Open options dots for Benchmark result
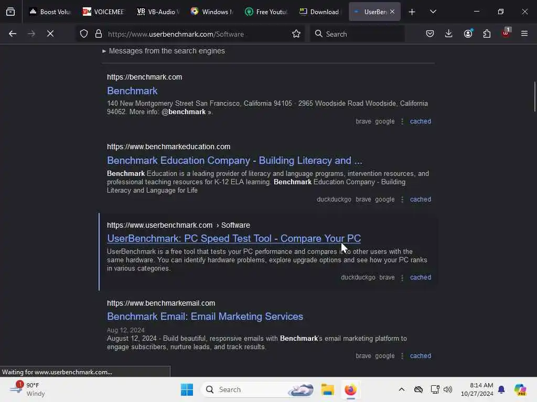The width and height of the screenshot is (537, 402). 402,121
